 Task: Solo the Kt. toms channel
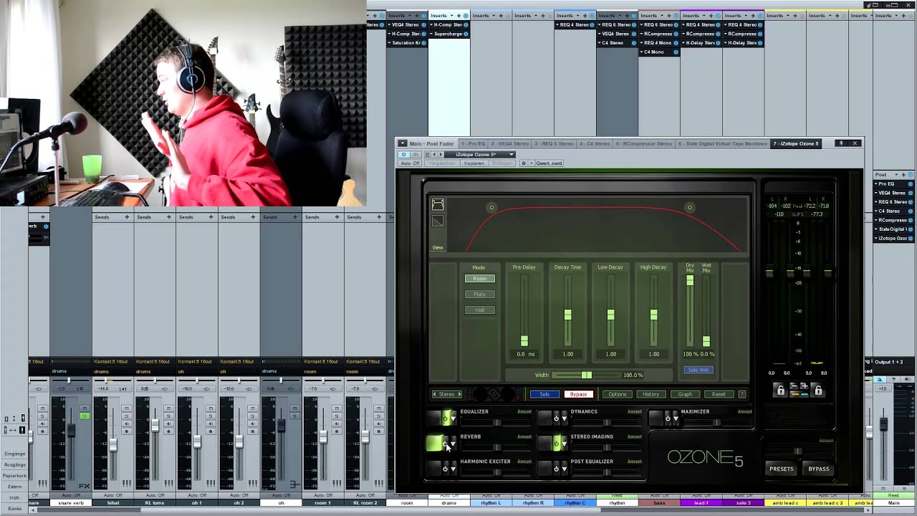168,416
